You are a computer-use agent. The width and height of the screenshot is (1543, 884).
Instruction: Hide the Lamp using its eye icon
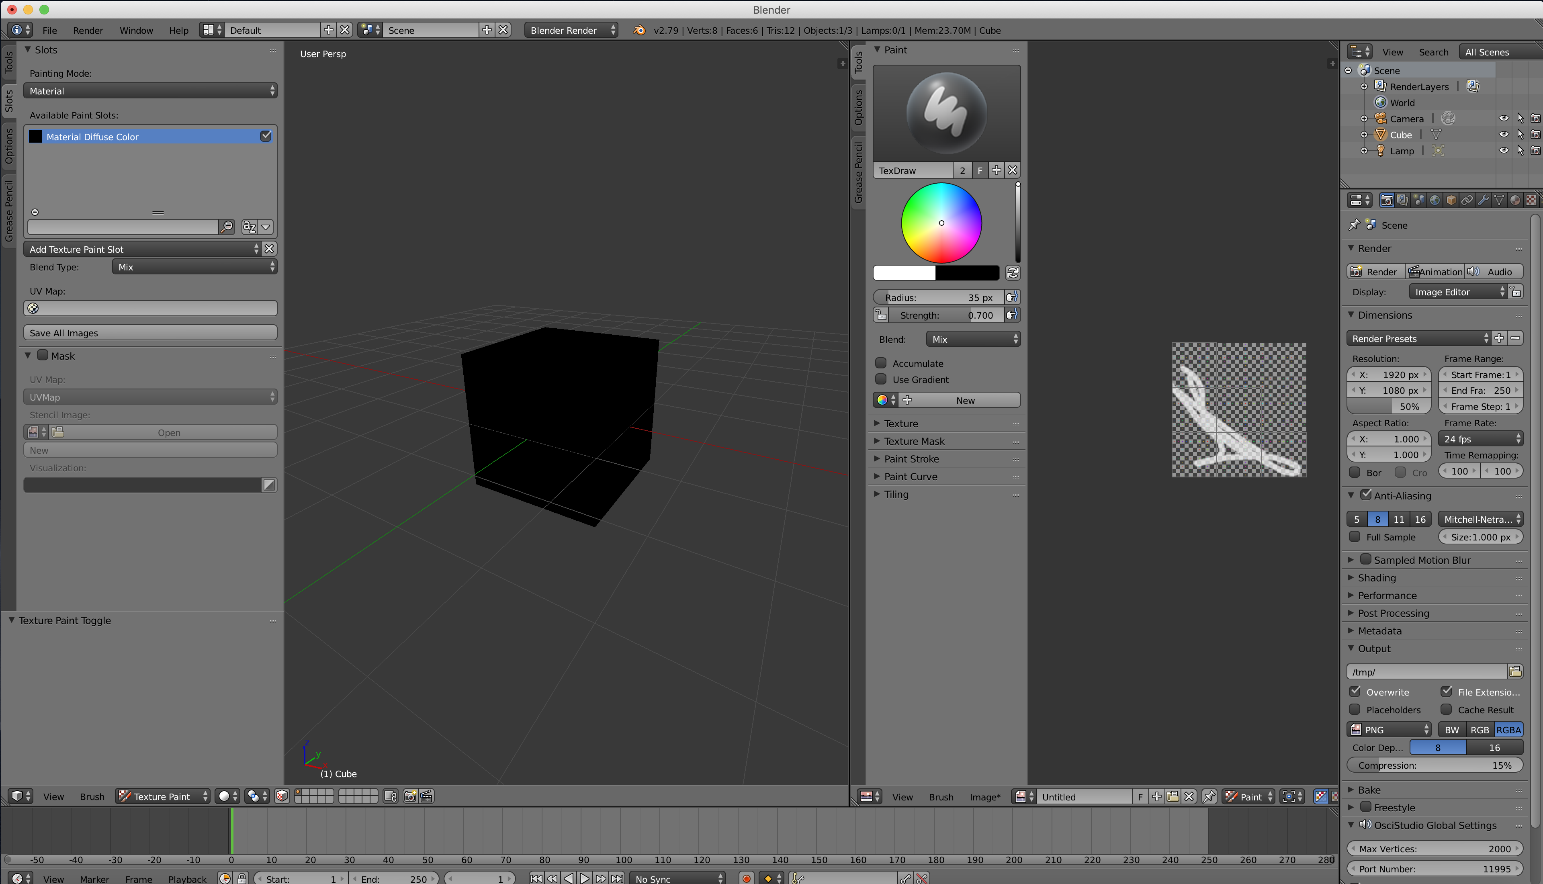(x=1504, y=151)
